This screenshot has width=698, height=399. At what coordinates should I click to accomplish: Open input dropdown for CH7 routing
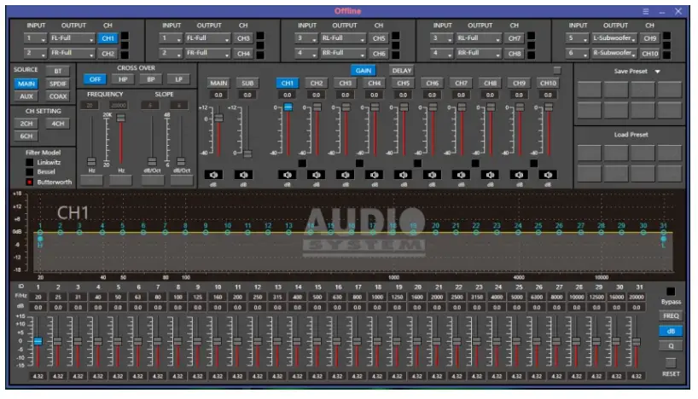coord(442,38)
